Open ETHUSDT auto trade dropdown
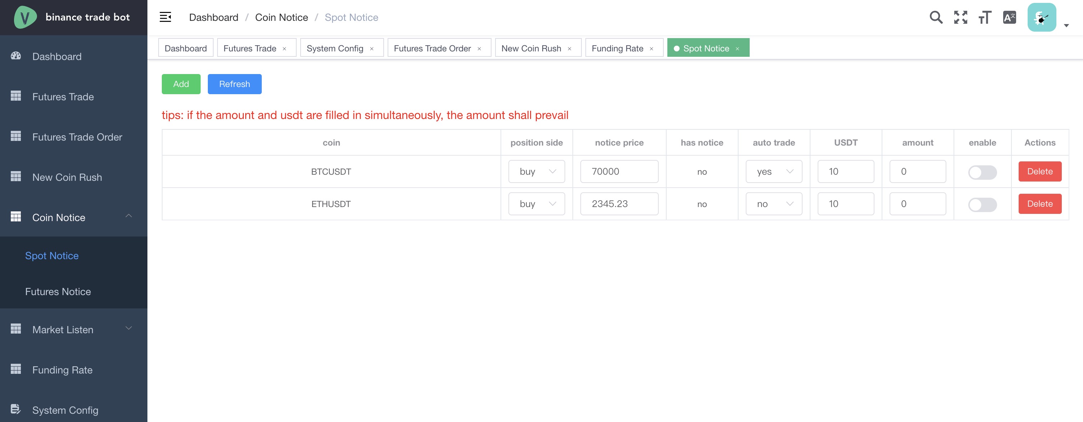Screen dimensions: 1083x422 [x=773, y=204]
